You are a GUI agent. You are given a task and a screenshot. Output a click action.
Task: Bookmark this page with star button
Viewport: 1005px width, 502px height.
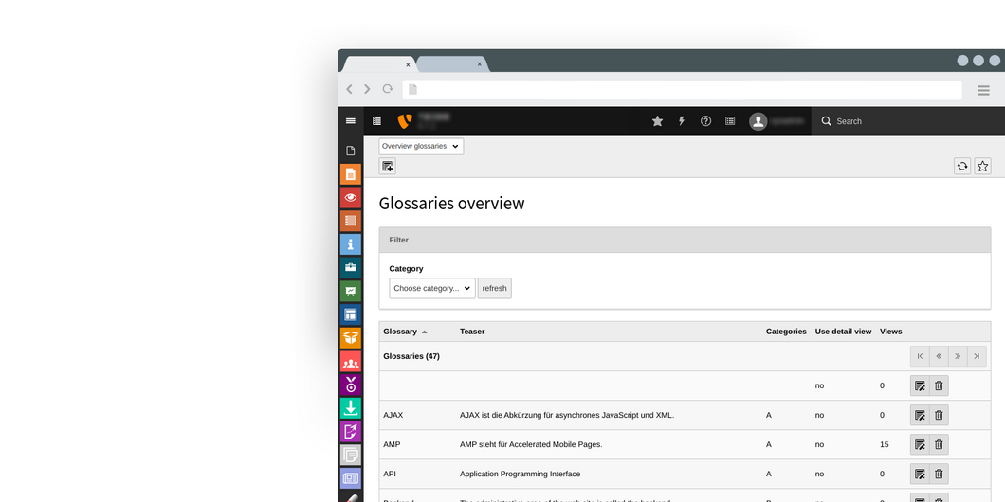pyautogui.click(x=982, y=167)
